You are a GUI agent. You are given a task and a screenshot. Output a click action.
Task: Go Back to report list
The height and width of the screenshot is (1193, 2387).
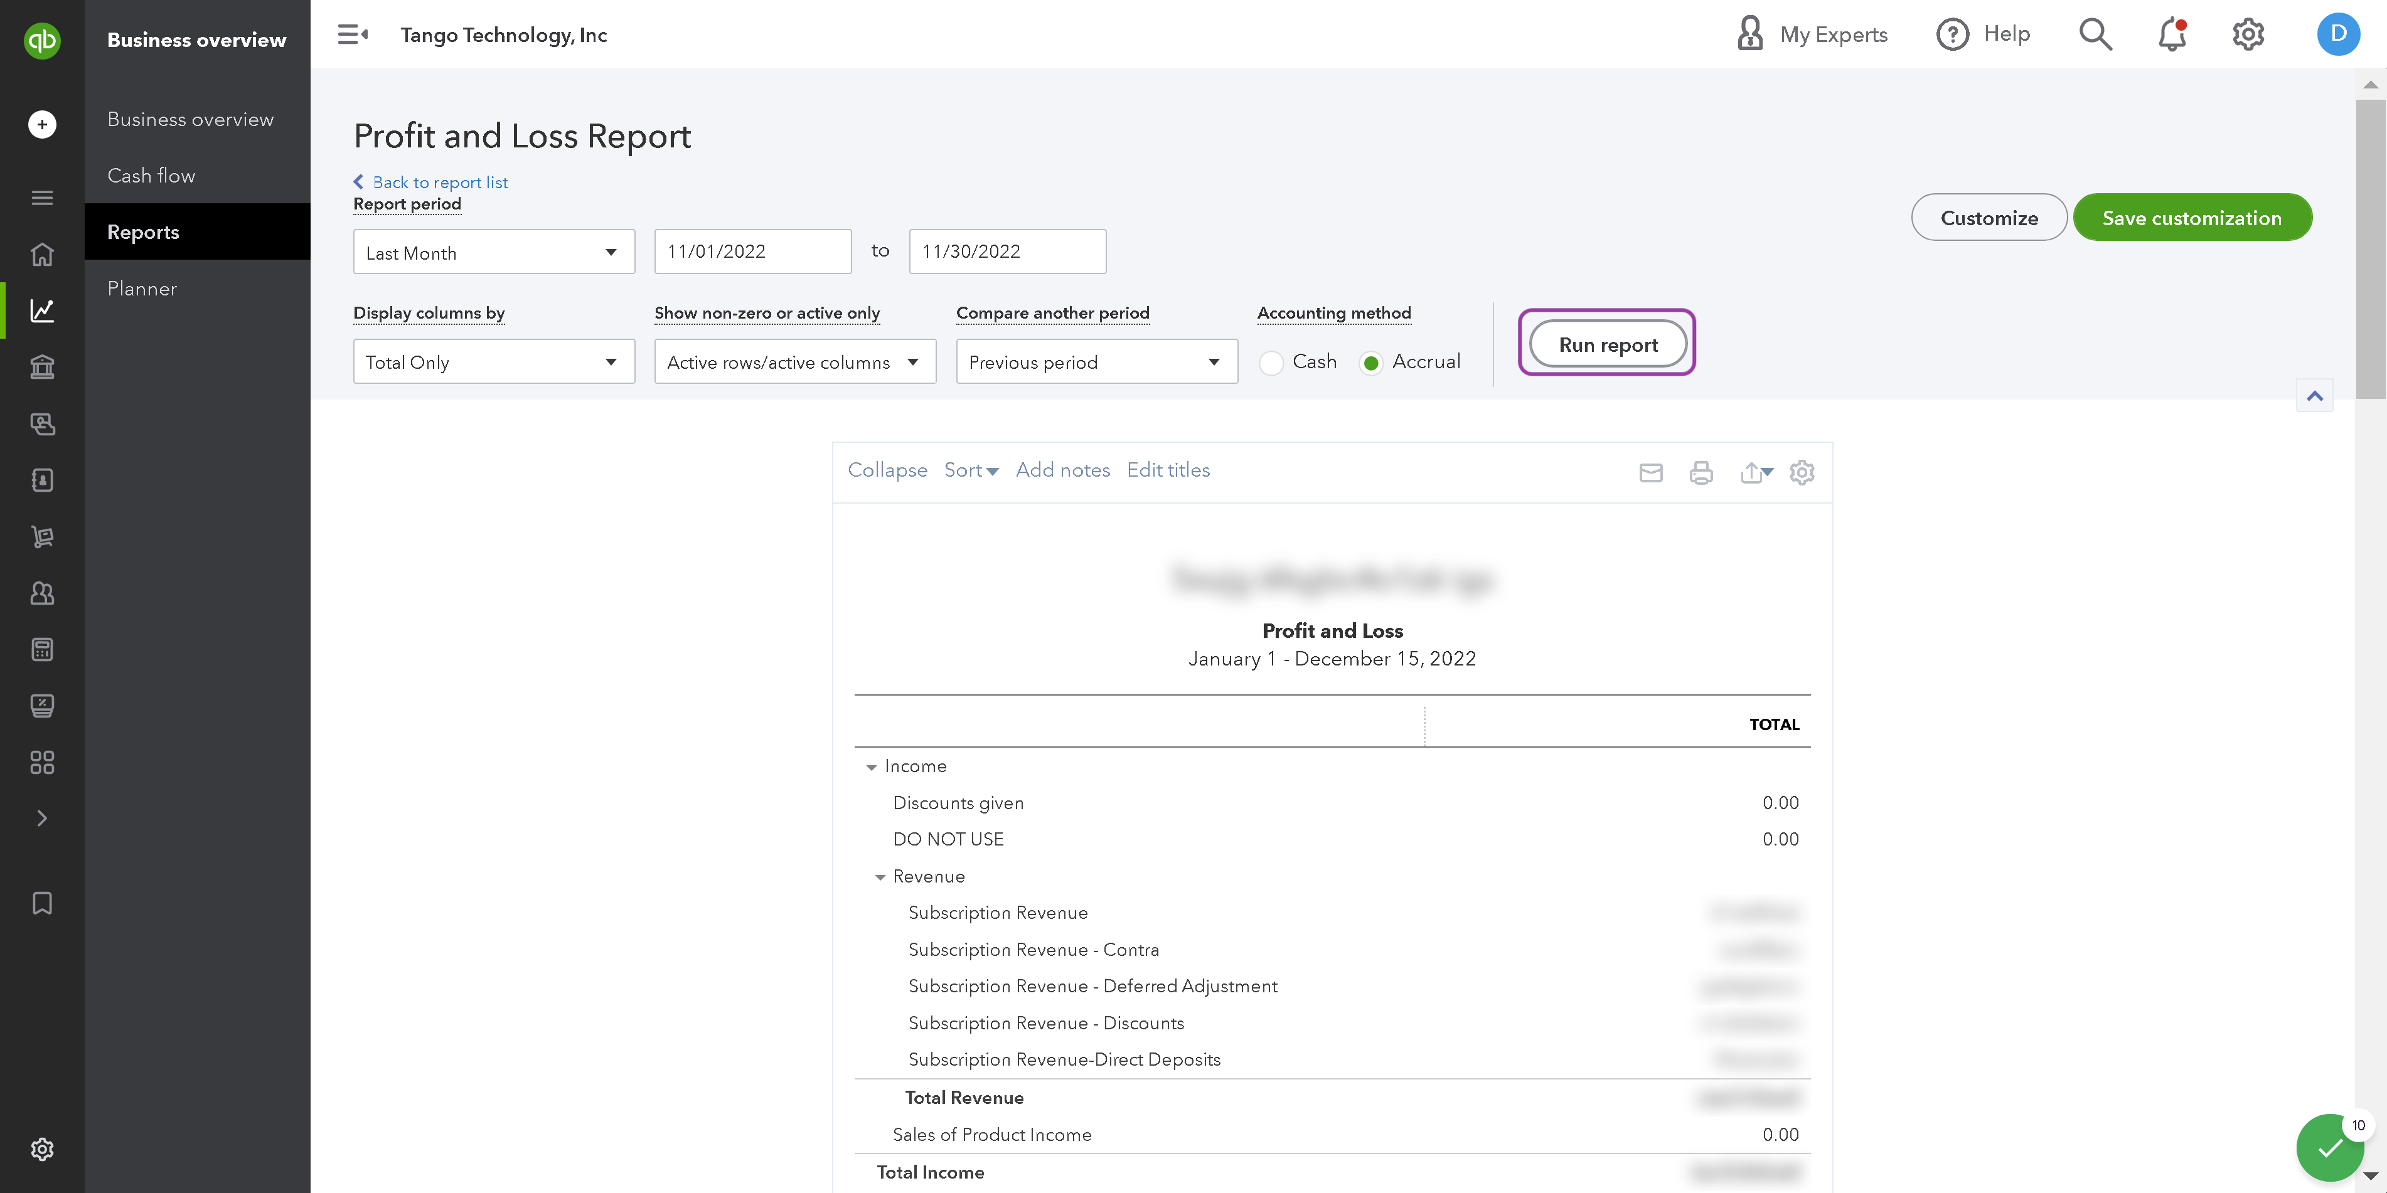(x=431, y=181)
